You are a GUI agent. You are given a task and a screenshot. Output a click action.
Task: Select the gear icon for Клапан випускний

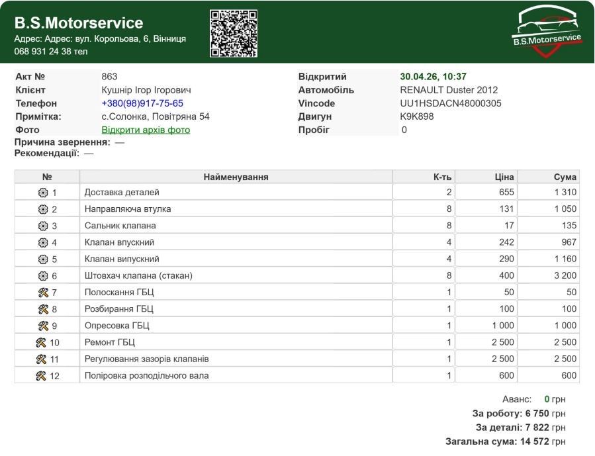click(43, 259)
